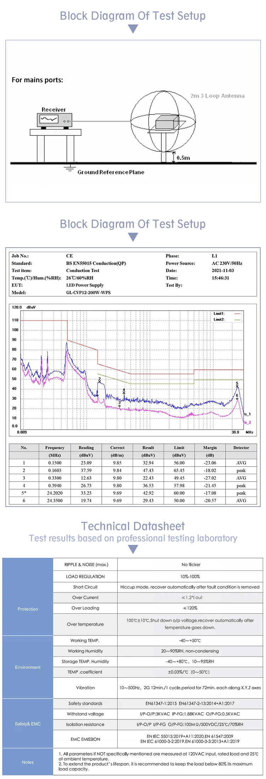Image resolution: width=266 pixels, height=779 pixels.
Task: Click the Notes section label
Action: pos(28,762)
